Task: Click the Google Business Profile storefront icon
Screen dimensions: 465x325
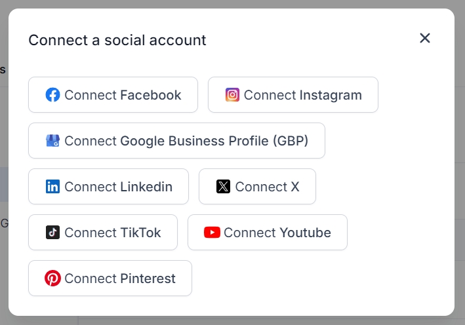Action: (x=52, y=141)
